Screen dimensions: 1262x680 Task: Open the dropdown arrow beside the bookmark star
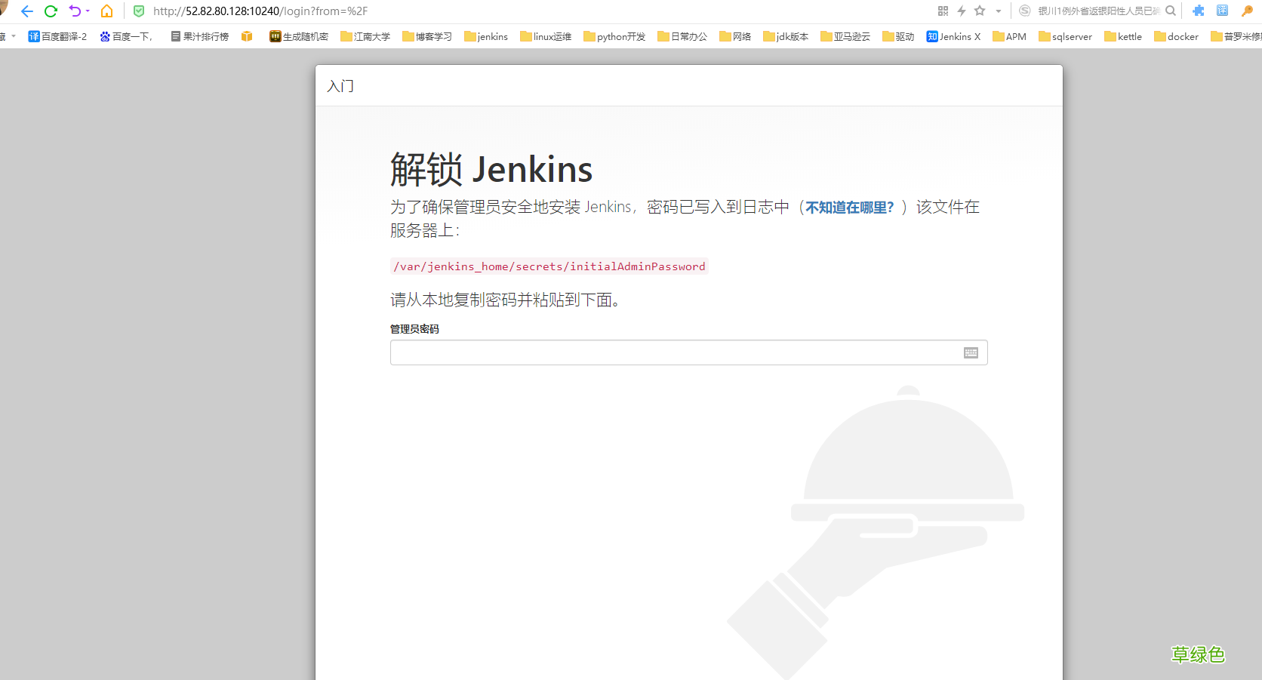[998, 11]
